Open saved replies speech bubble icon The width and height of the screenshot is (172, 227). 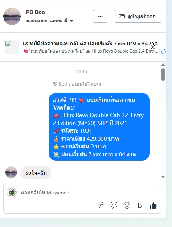[x=114, y=205]
